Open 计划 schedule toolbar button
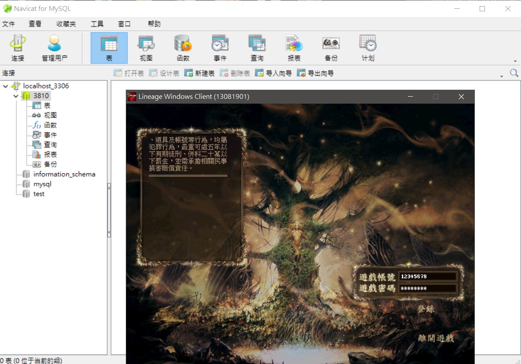 368,48
